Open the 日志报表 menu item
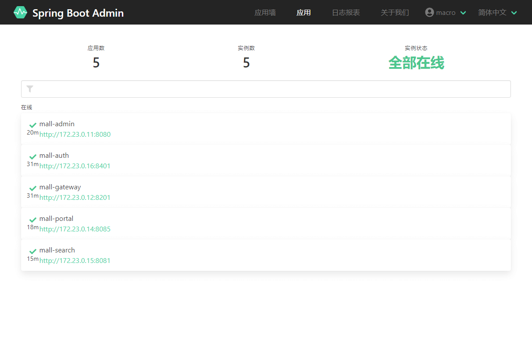This screenshot has height=348, width=532. [x=346, y=12]
